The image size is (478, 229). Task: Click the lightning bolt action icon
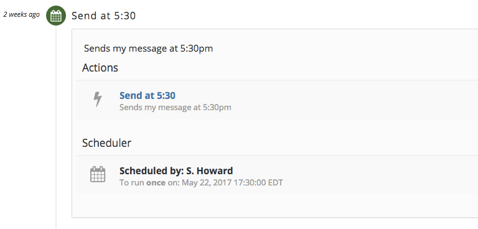point(97,99)
